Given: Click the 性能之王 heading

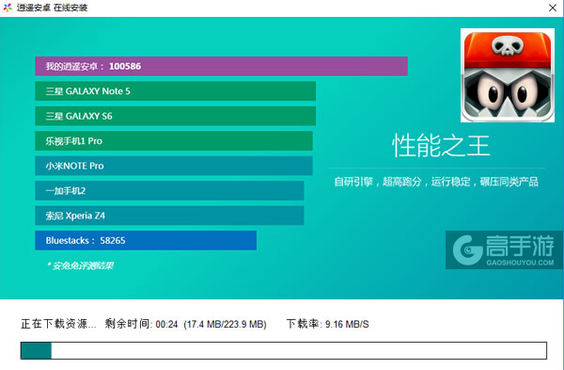Looking at the screenshot, I should coord(441,146).
